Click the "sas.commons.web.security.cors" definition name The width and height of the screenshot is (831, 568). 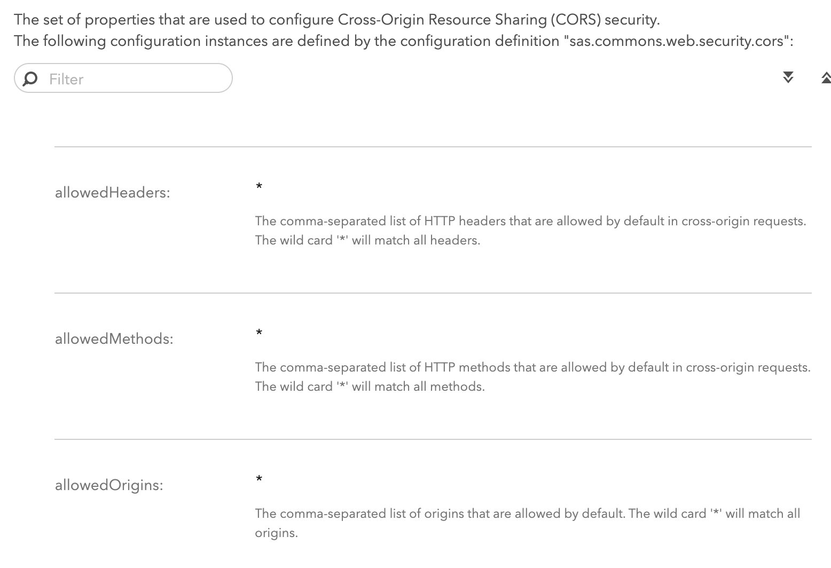[677, 41]
